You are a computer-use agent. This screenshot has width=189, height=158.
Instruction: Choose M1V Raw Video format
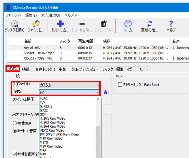click(x=68, y=138)
